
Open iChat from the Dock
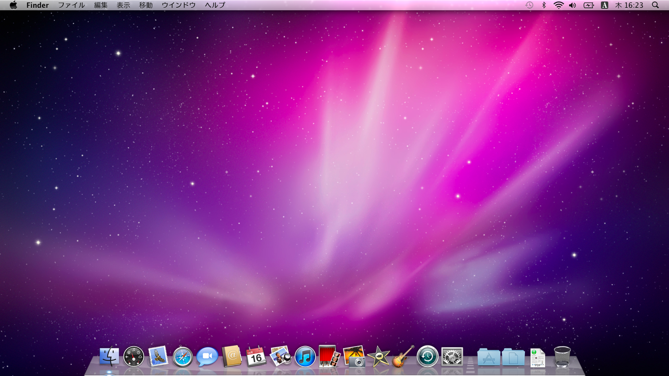click(207, 356)
